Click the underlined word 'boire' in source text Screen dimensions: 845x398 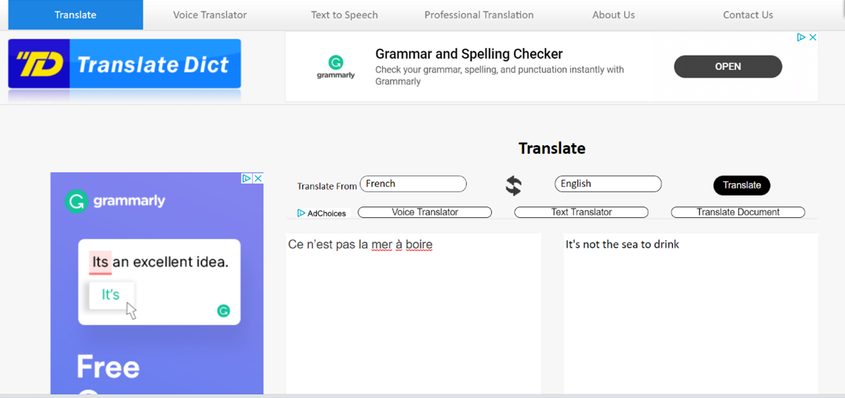[419, 245]
